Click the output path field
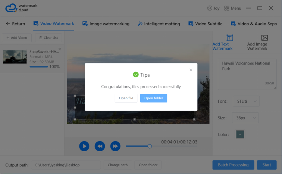This screenshot has height=174, width=282. coord(66,165)
